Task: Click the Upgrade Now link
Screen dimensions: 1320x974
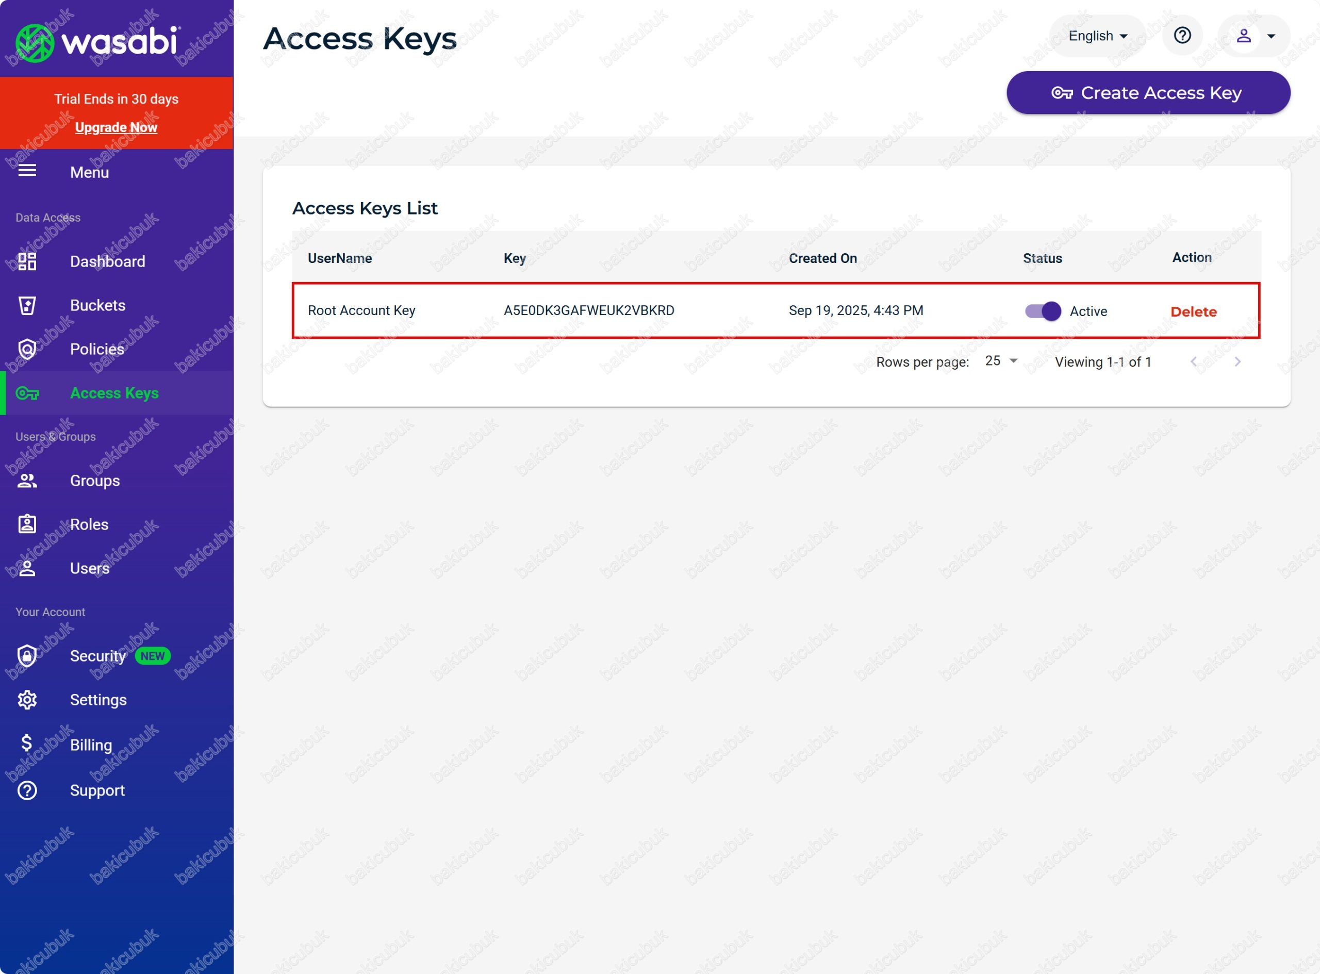Action: 116,127
